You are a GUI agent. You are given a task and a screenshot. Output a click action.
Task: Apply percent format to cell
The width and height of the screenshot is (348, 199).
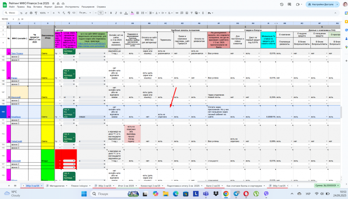click(59, 13)
